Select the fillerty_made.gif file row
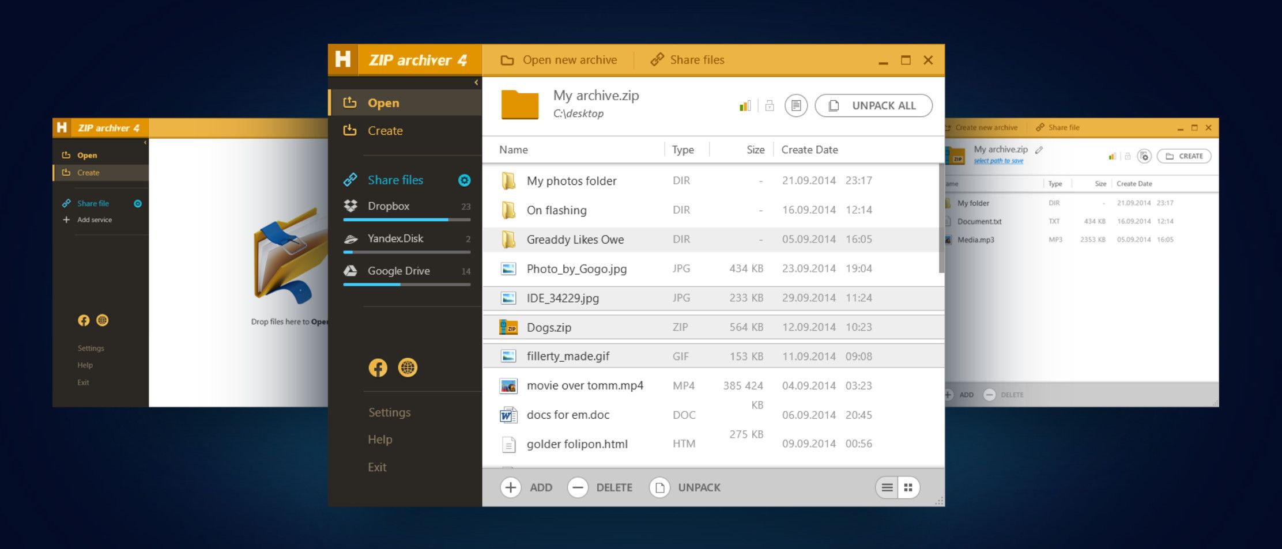This screenshot has width=1282, height=549. pos(713,356)
